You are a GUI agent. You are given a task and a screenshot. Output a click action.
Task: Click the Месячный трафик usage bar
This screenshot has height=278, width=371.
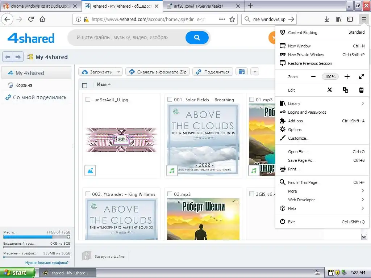click(x=37, y=257)
